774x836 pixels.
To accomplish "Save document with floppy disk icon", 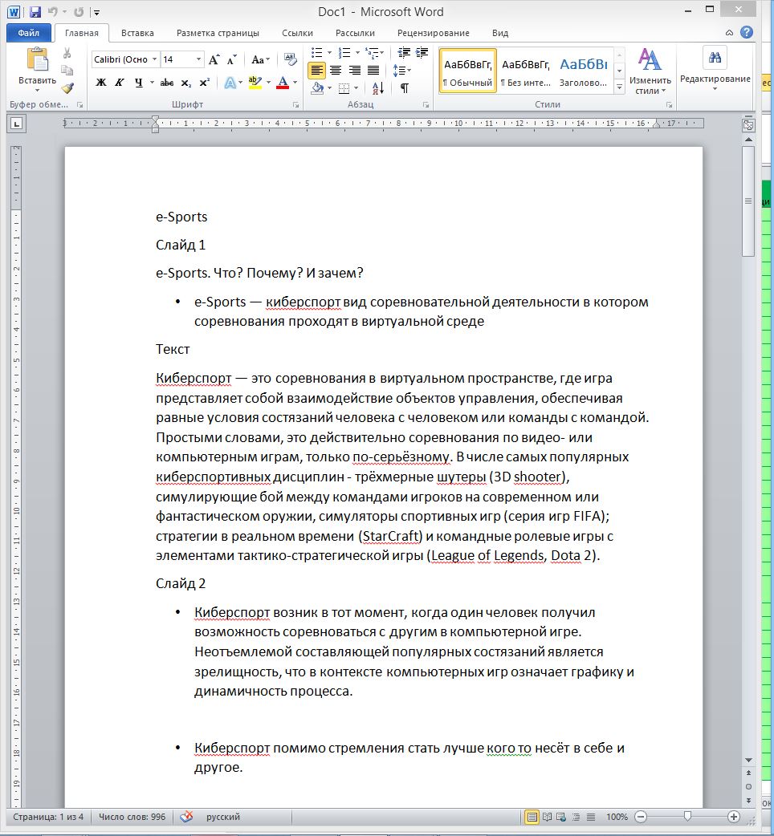I will pos(35,11).
